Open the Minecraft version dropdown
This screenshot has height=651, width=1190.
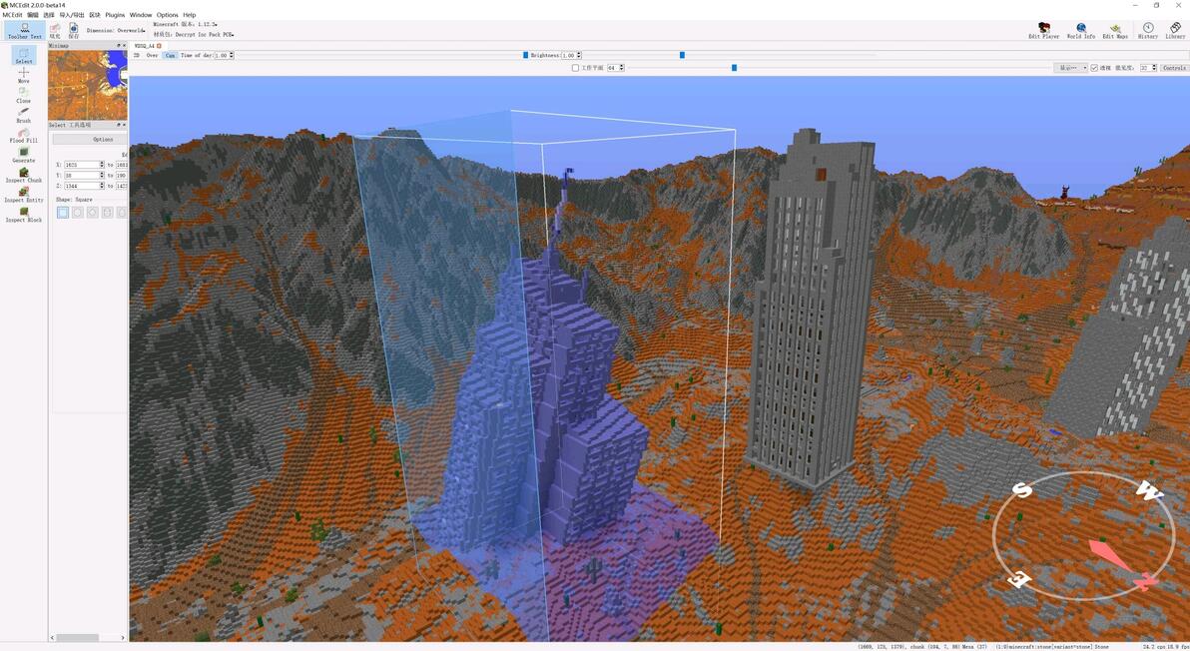pos(185,24)
